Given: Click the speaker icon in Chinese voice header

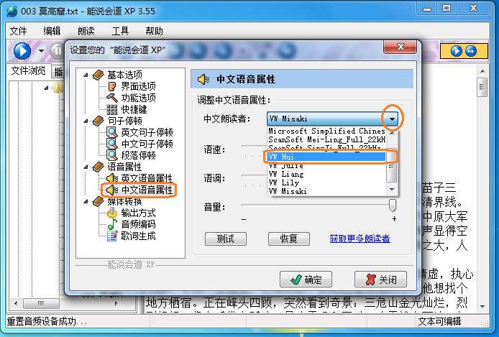Looking at the screenshot, I should (203, 79).
